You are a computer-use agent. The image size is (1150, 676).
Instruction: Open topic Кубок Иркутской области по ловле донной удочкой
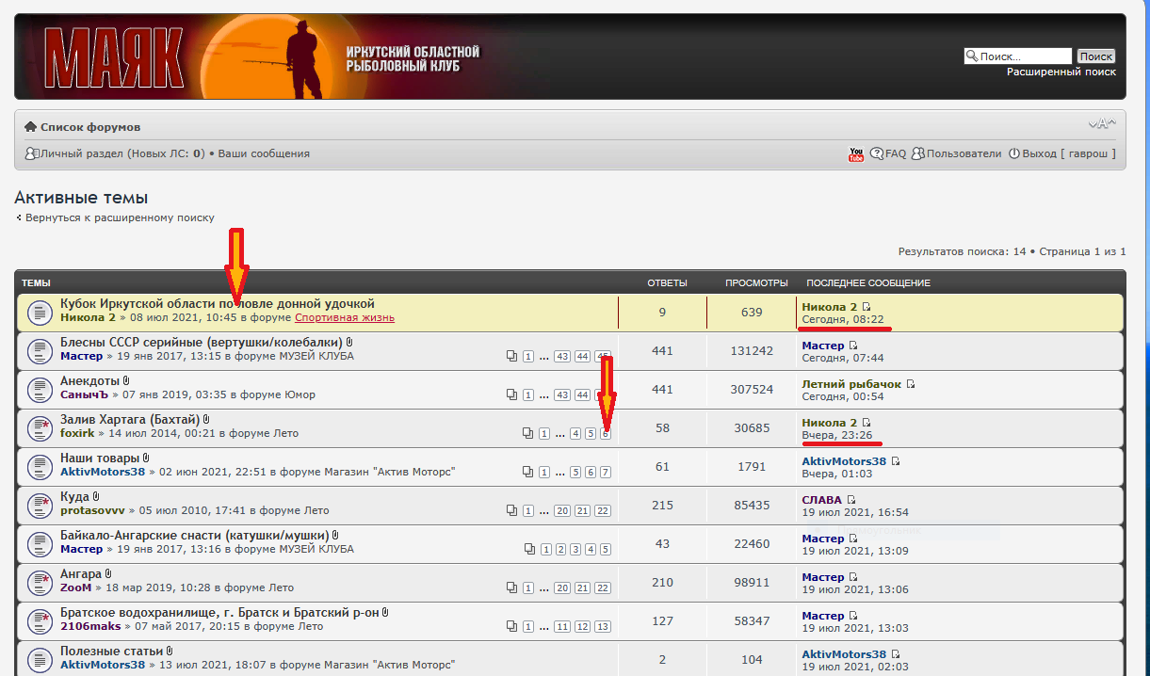[218, 303]
